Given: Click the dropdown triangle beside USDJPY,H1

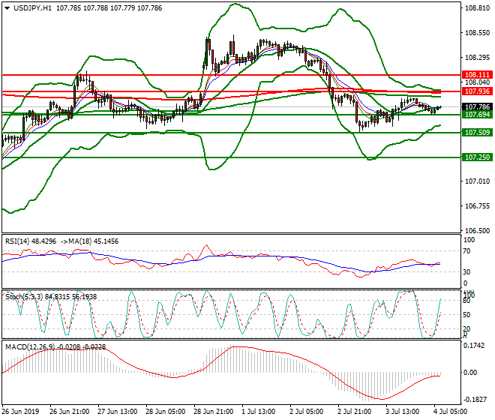Looking at the screenshot, I should (6, 7).
